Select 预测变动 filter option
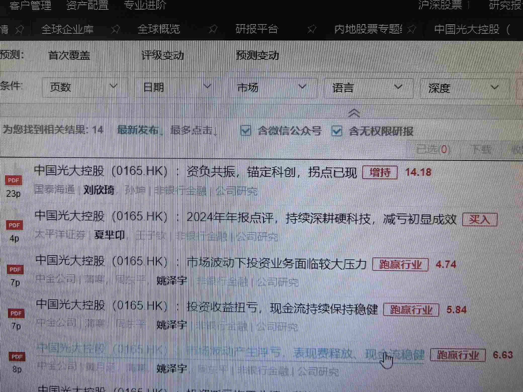Screen dimensions: 523x392 point(257,55)
